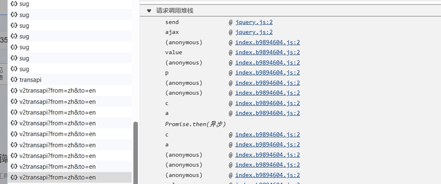Click the Promise.then(异步) separator text
This screenshot has width=441, height=184.
195,124
